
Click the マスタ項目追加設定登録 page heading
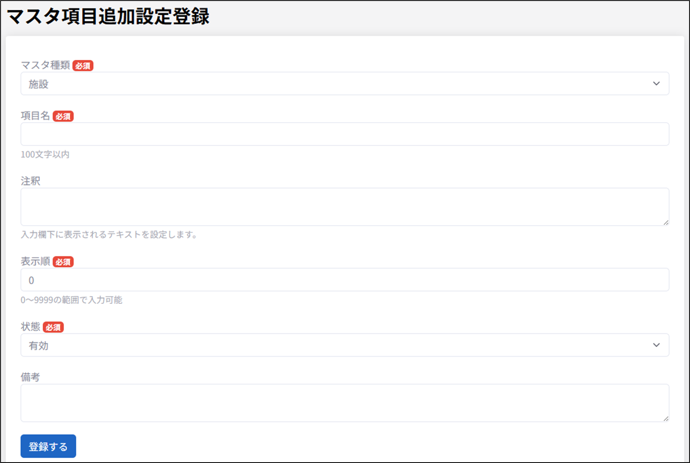point(108,17)
